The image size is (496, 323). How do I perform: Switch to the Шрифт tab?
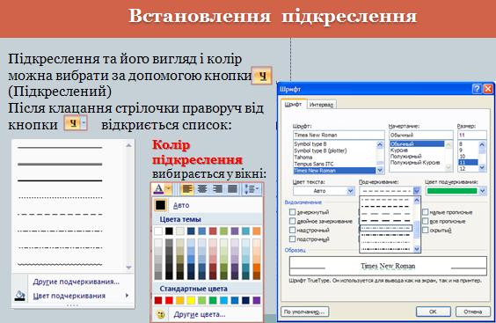pyautogui.click(x=293, y=104)
